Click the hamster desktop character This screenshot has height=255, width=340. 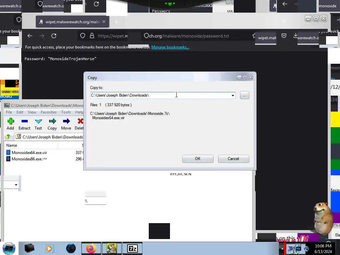pyautogui.click(x=323, y=218)
